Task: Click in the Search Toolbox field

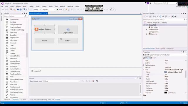Action: [x=14, y=16]
